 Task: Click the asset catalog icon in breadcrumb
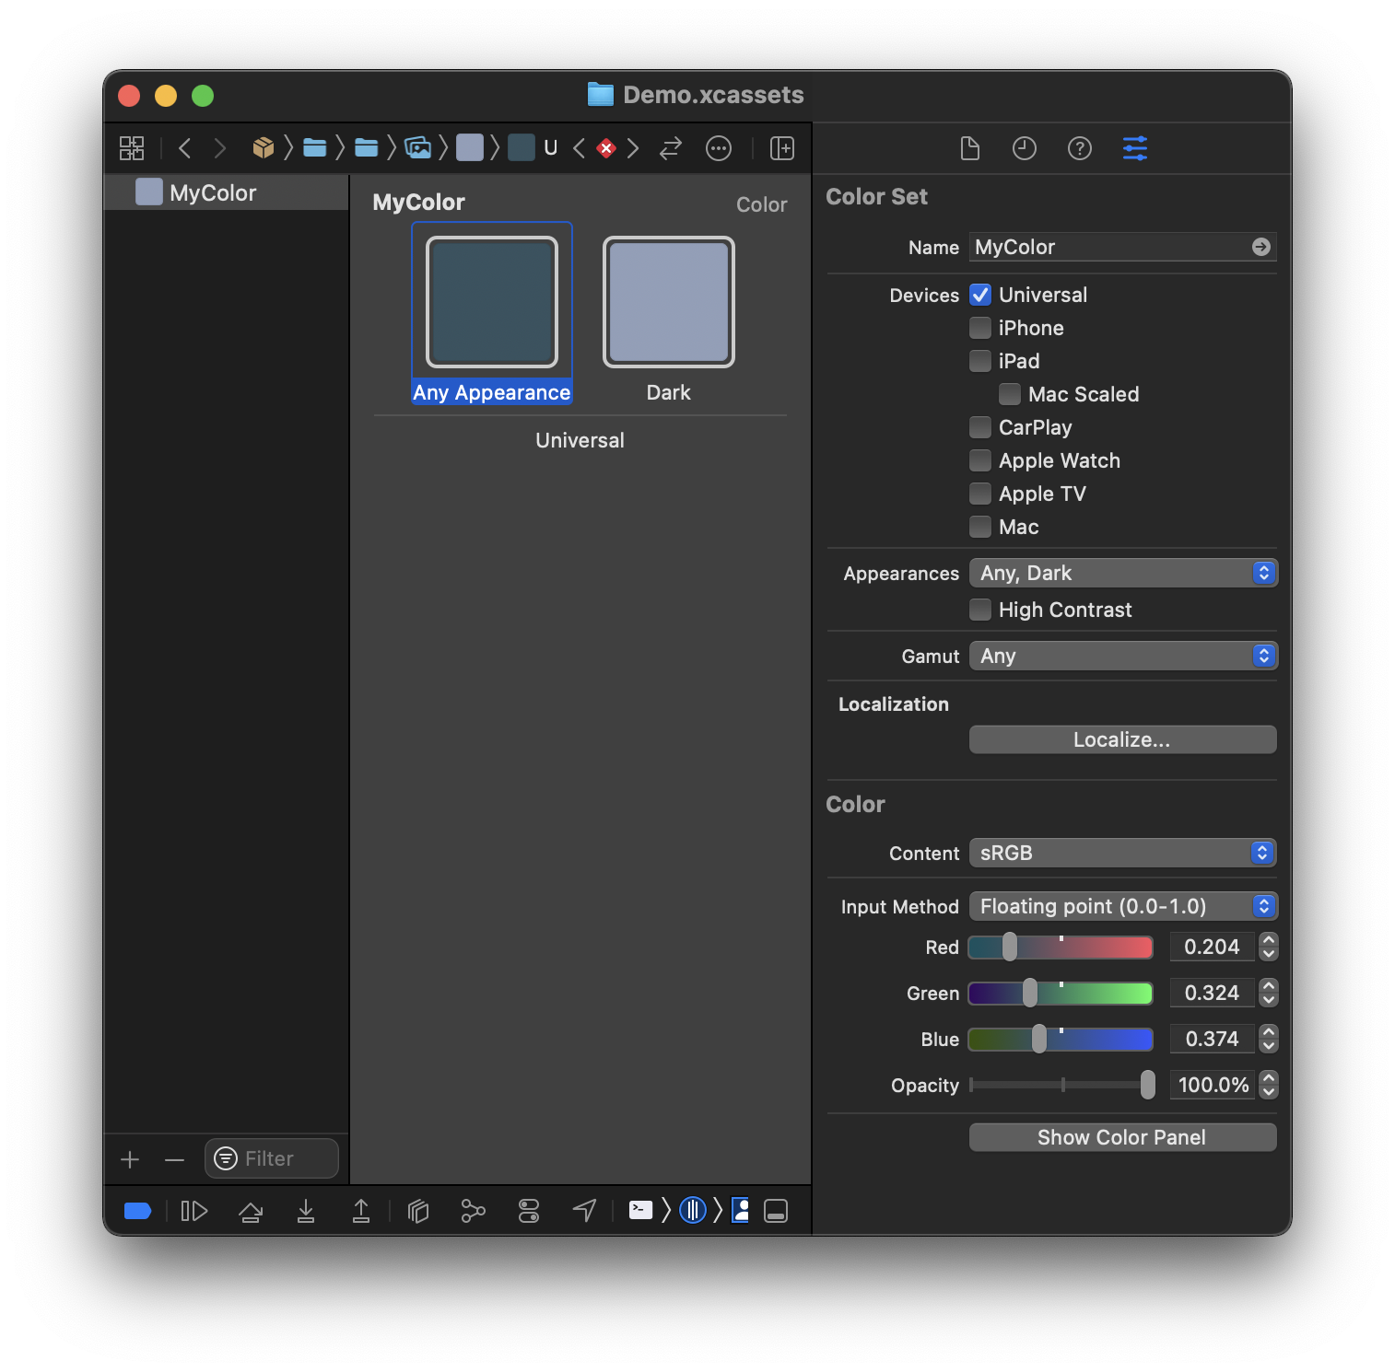tap(418, 148)
